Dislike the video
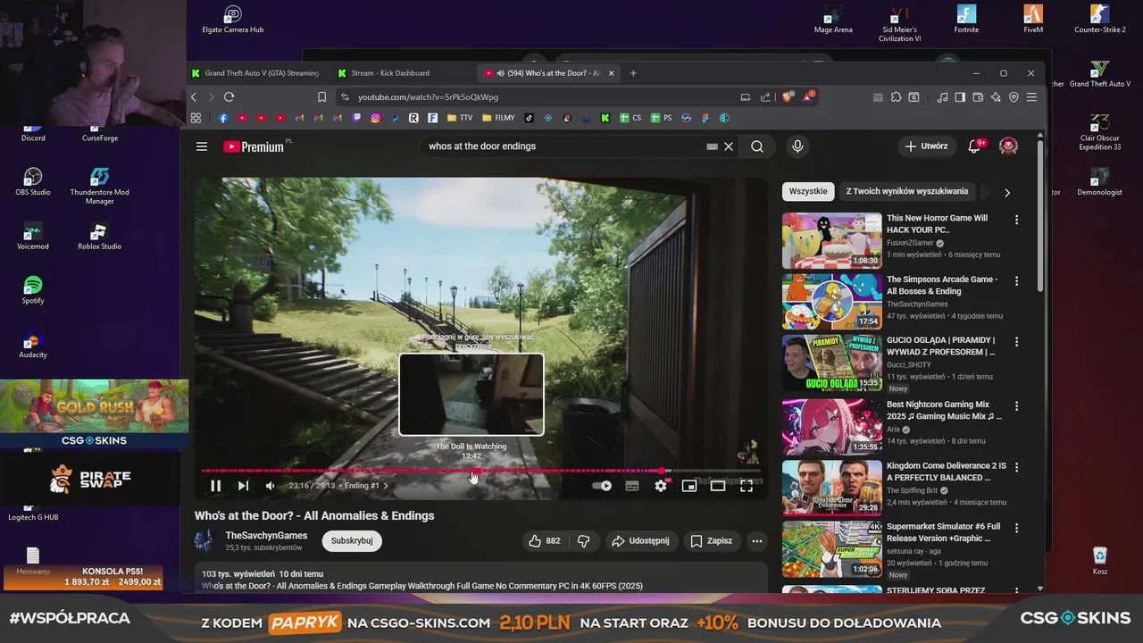1143x643 pixels. [584, 540]
